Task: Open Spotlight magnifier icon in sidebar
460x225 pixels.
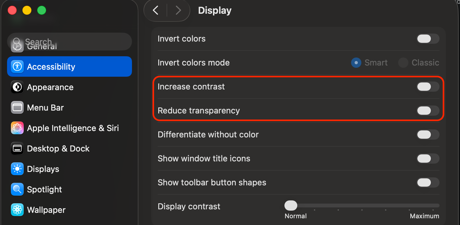Action: click(x=17, y=189)
